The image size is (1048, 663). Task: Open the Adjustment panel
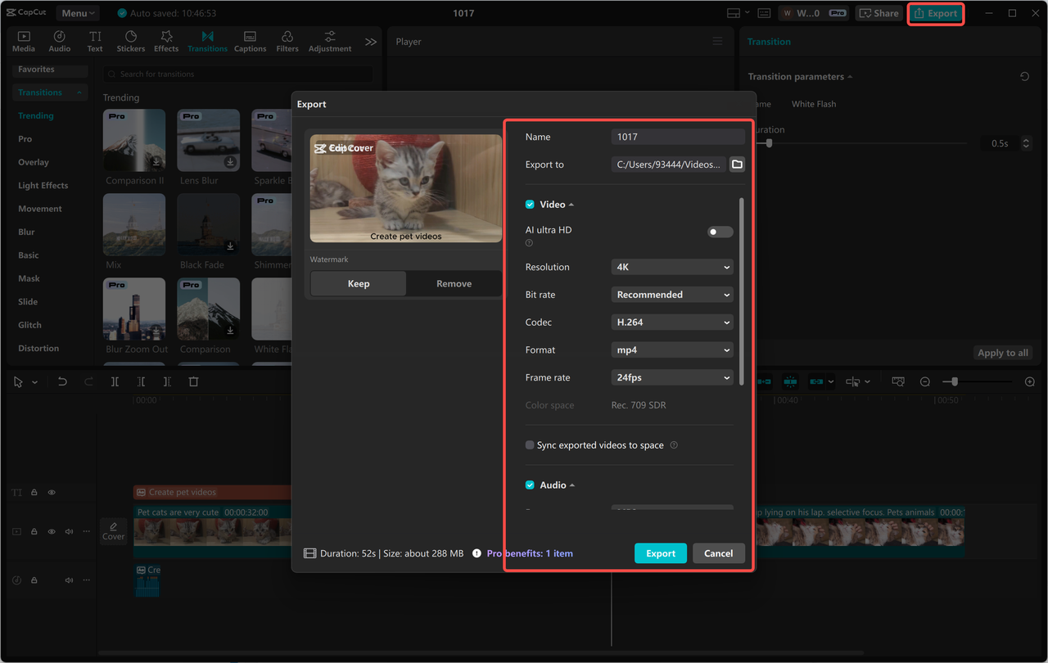330,41
